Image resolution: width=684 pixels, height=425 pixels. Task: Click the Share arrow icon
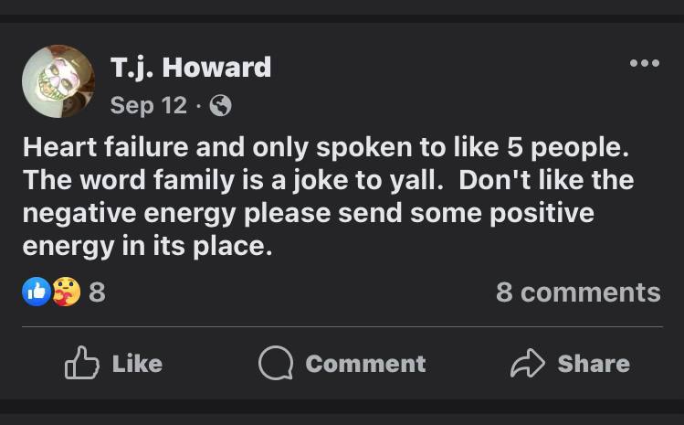coord(527,364)
